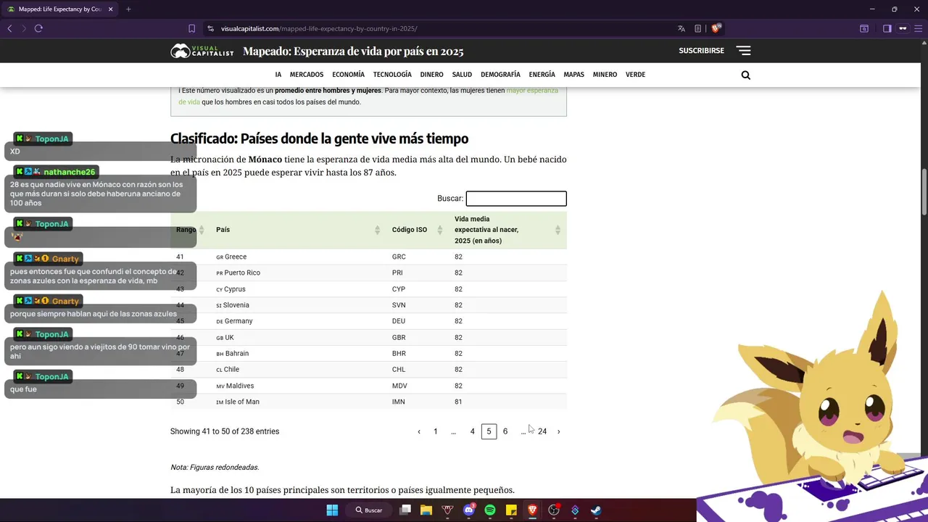Open the MINERO menu item

(605, 75)
